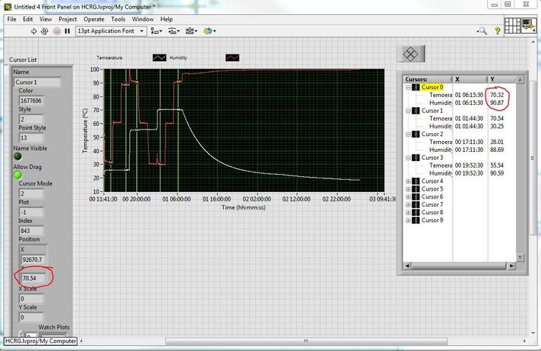Click the Color field showing 1677696

pyautogui.click(x=31, y=101)
